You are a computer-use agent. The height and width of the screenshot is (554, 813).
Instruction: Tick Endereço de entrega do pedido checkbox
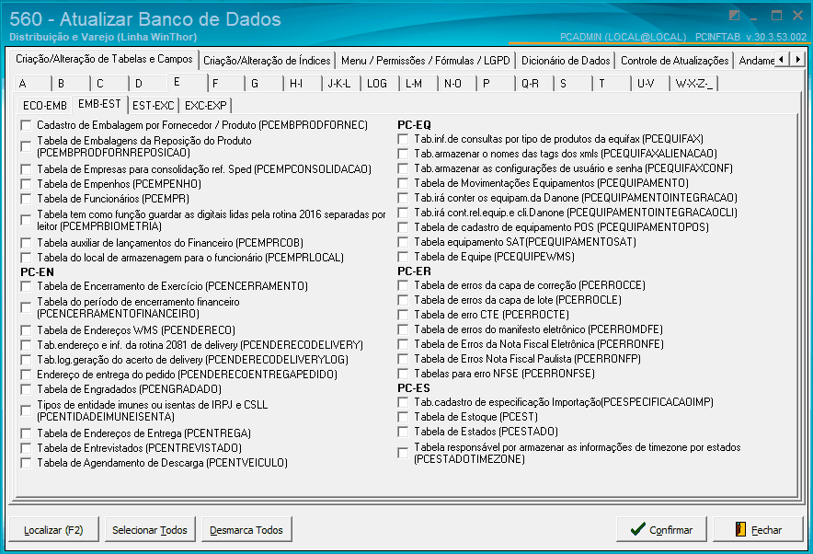point(26,375)
